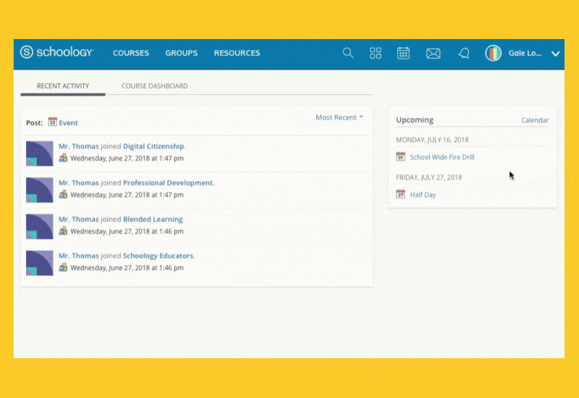
Task: Open the Most Recent sort dropdown
Action: pos(339,117)
